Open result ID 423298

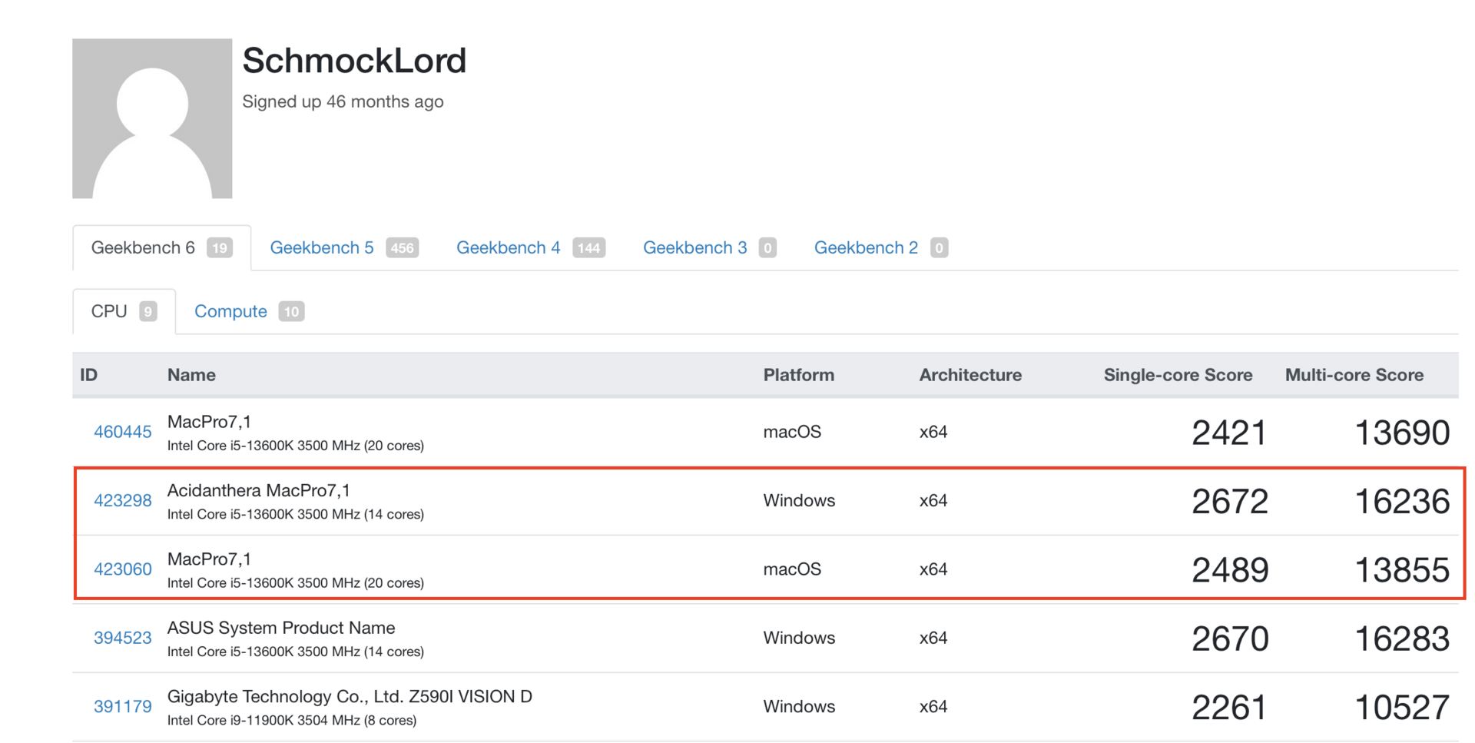click(x=122, y=501)
